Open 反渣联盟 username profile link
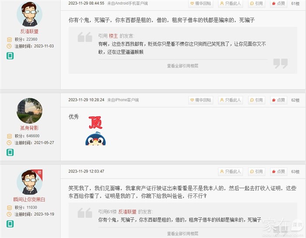 pyautogui.click(x=29, y=31)
